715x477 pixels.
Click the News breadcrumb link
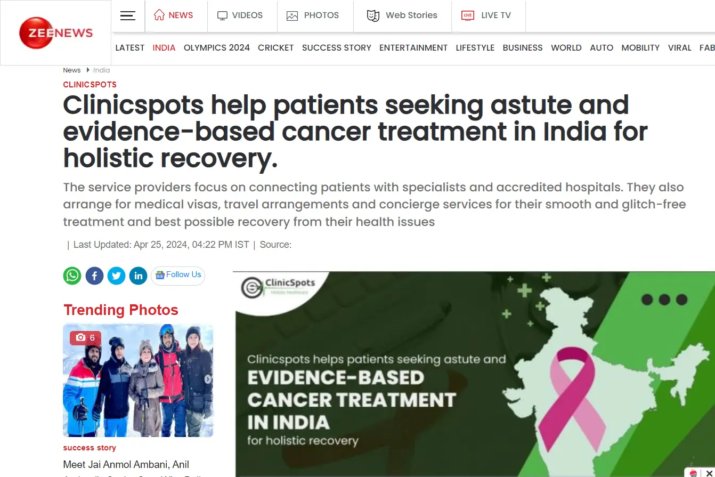click(x=72, y=70)
